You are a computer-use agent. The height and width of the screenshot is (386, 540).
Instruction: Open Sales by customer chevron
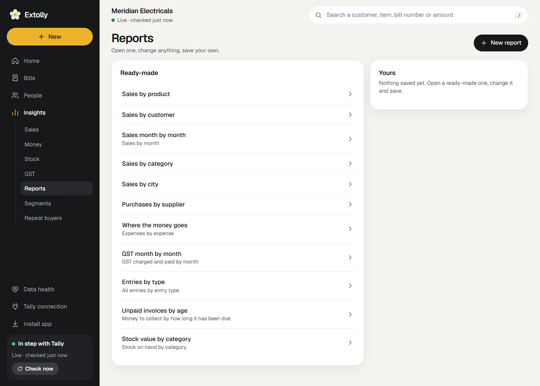click(x=350, y=115)
